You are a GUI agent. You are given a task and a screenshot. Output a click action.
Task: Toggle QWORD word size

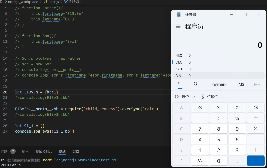click(219, 85)
